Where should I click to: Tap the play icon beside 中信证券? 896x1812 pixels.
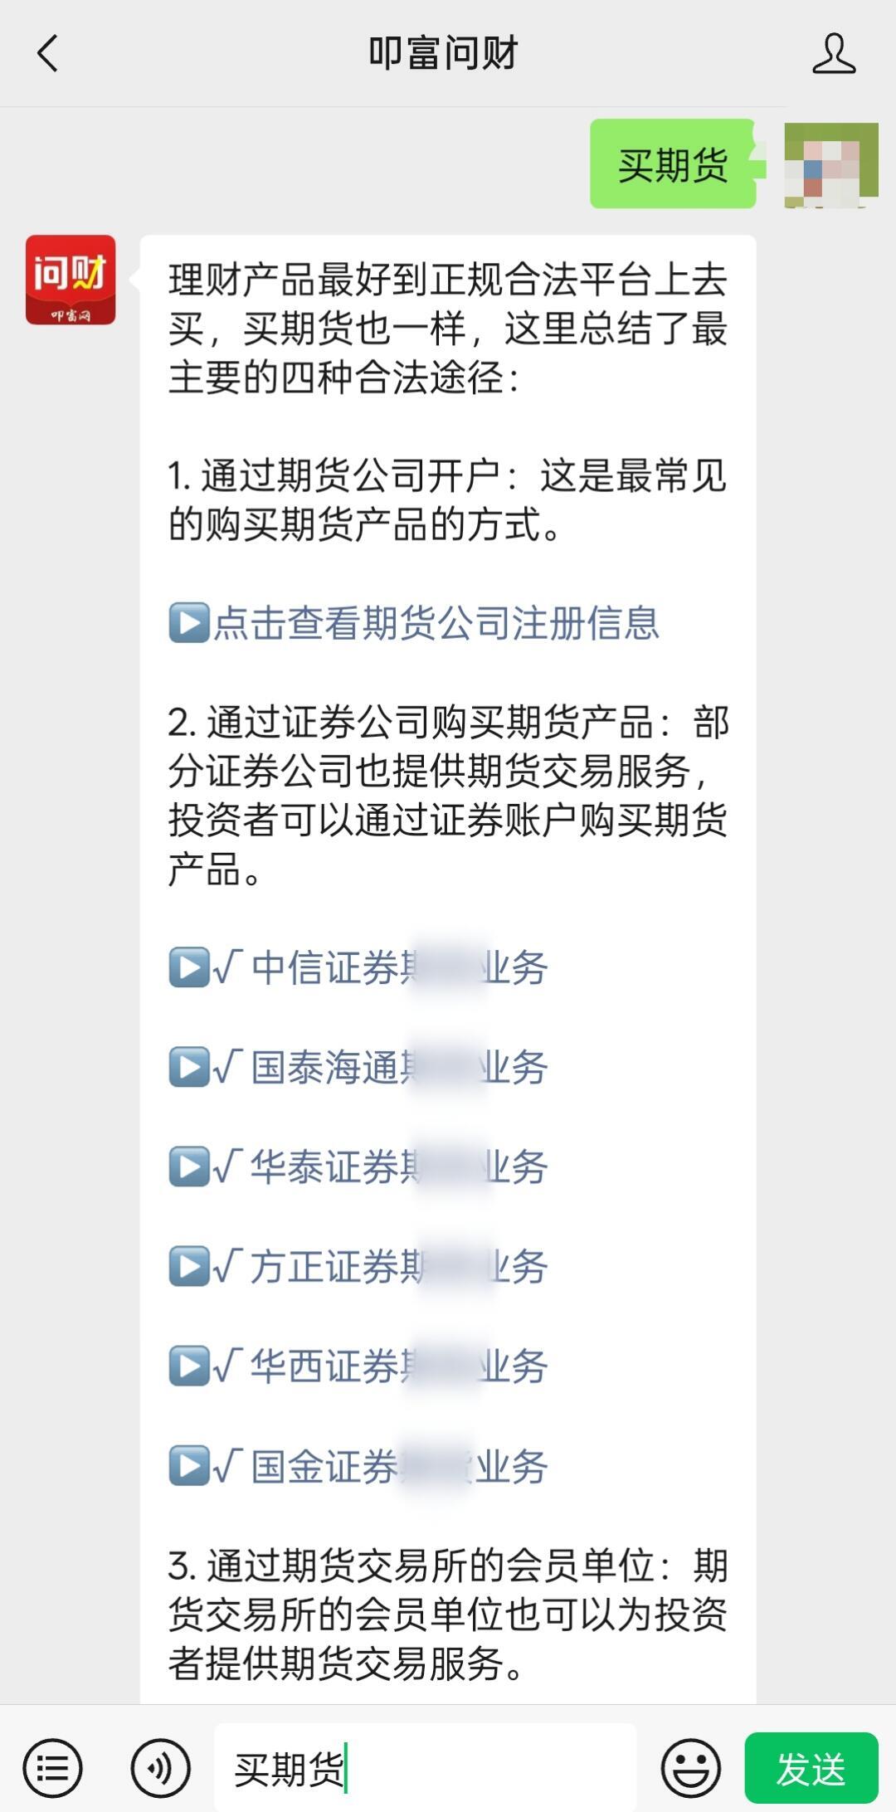coord(188,967)
